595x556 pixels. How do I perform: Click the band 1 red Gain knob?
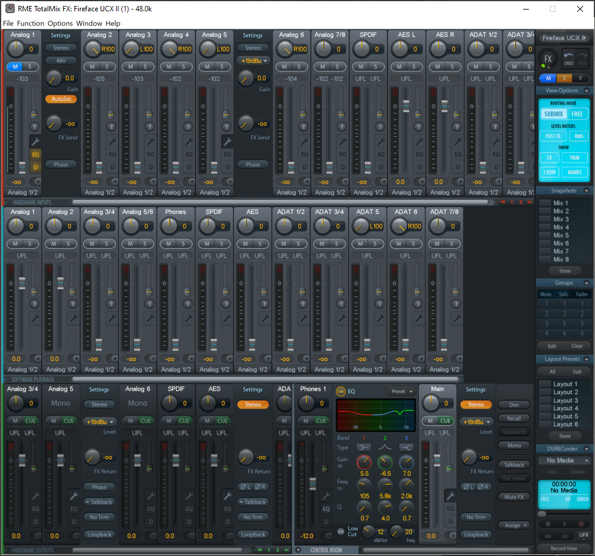(364, 462)
